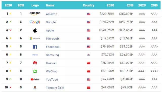Click green up arrow beside Google rank
The height and width of the screenshot is (92, 162).
coord(10,22)
